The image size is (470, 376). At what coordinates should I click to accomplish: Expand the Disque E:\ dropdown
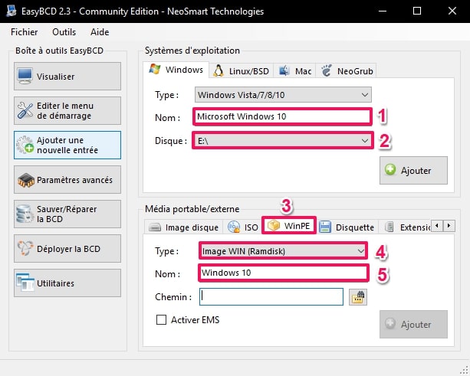click(x=283, y=141)
